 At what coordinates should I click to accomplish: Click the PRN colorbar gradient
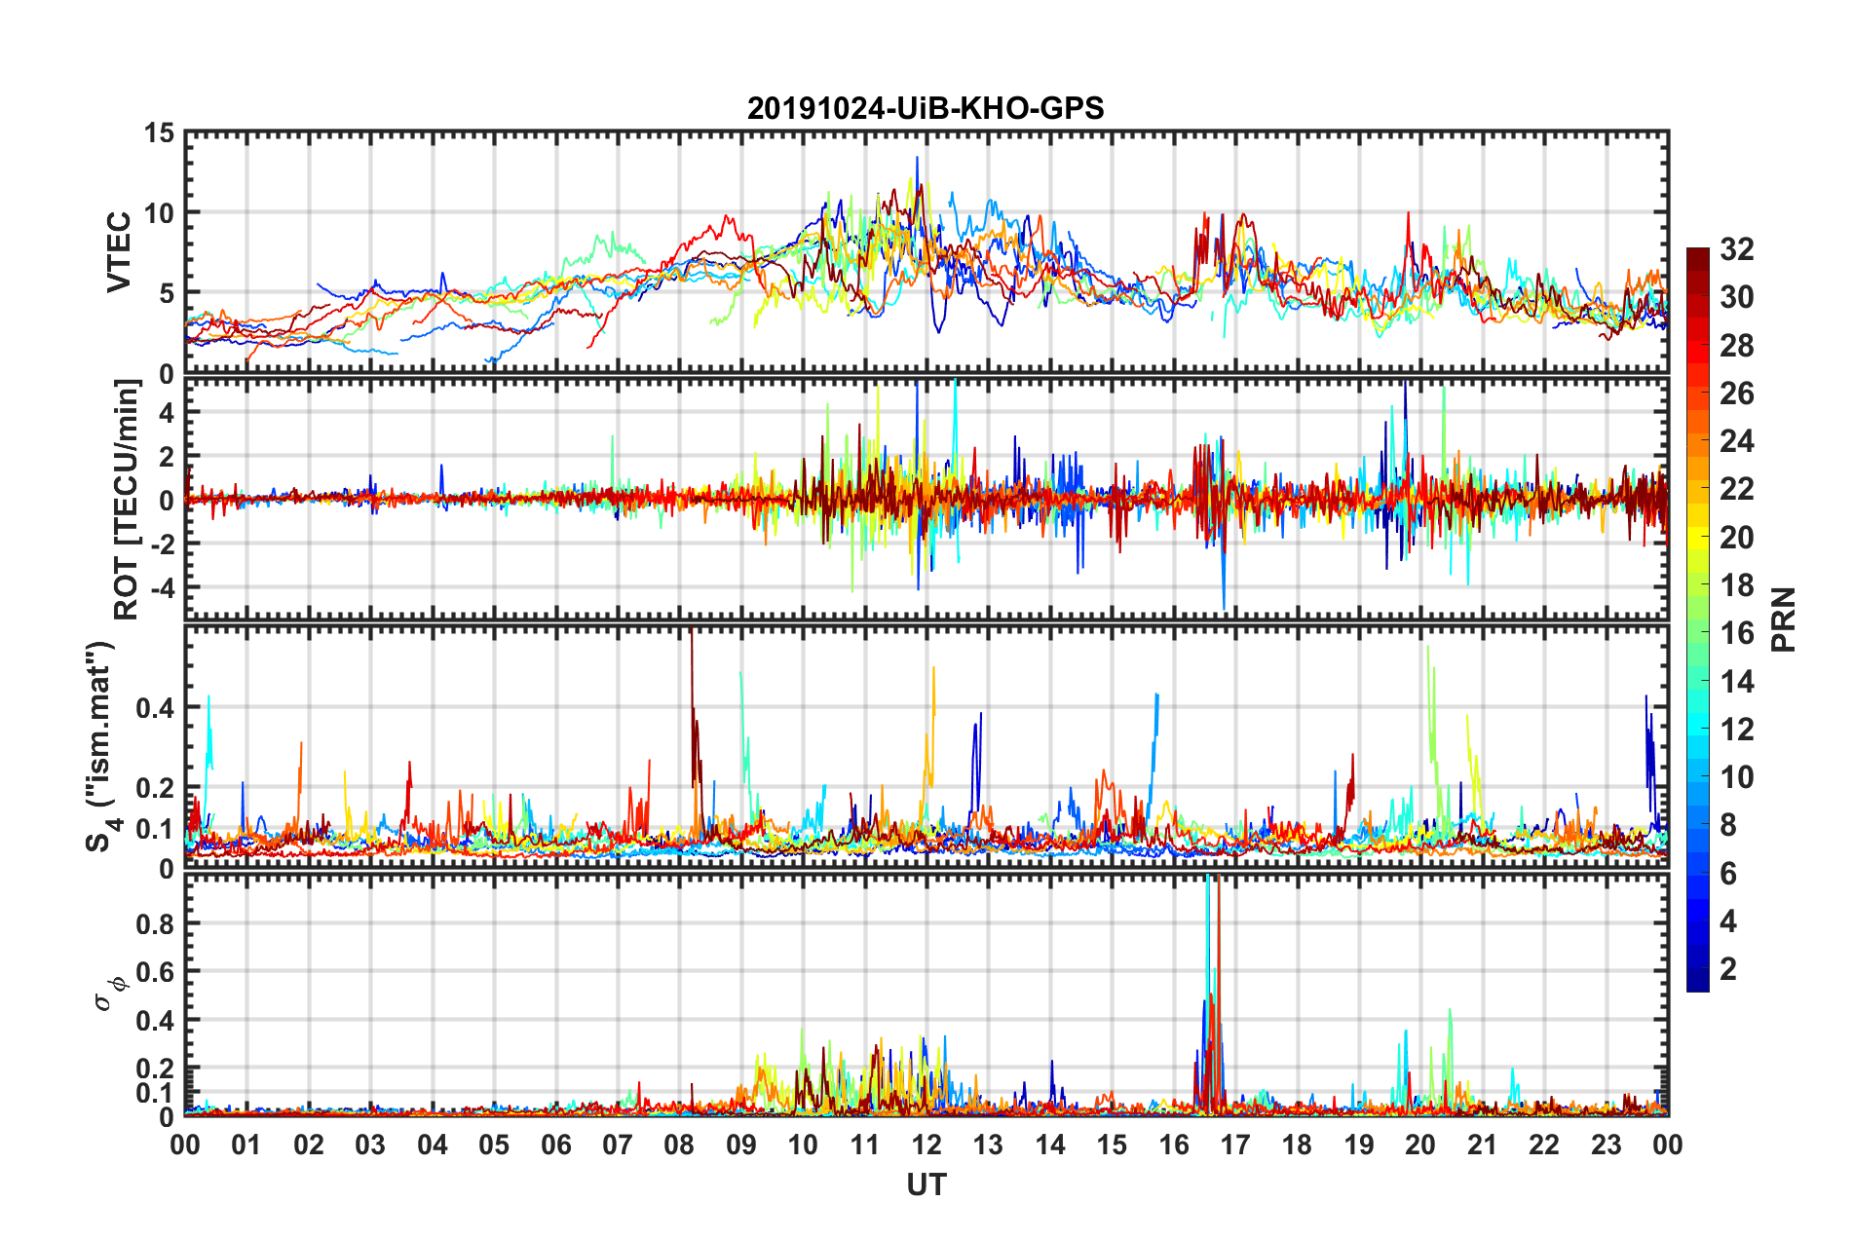[1697, 619]
